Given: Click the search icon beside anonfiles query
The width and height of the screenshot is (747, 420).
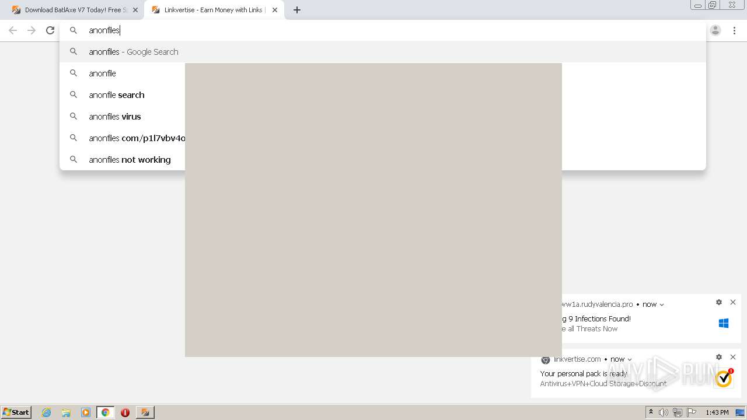Looking at the screenshot, I should point(74,30).
